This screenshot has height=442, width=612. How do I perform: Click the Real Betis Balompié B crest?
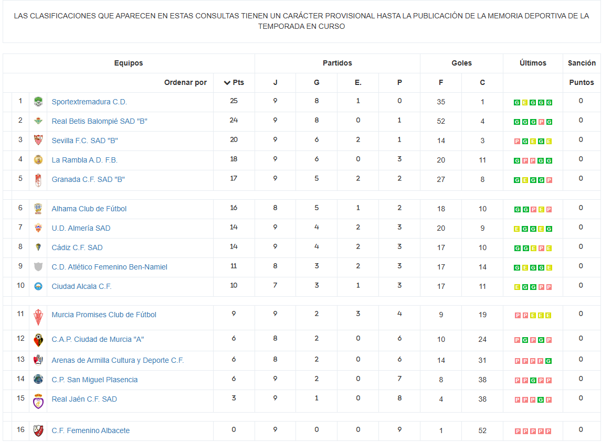point(38,121)
